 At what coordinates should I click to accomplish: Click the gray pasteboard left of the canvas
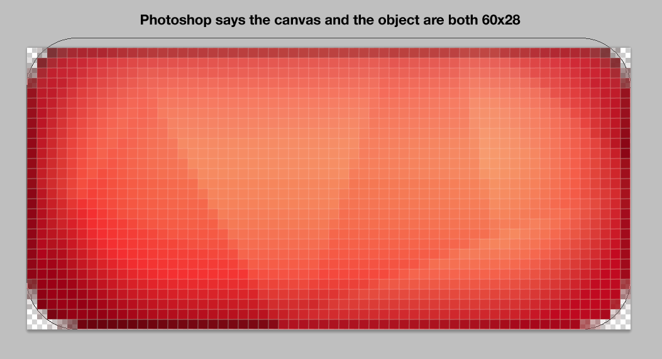point(13,188)
